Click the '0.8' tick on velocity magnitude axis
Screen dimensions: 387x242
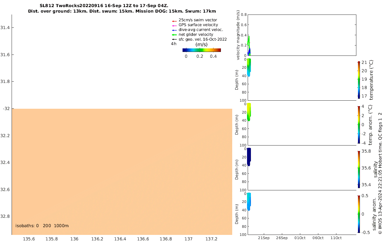[243, 15]
